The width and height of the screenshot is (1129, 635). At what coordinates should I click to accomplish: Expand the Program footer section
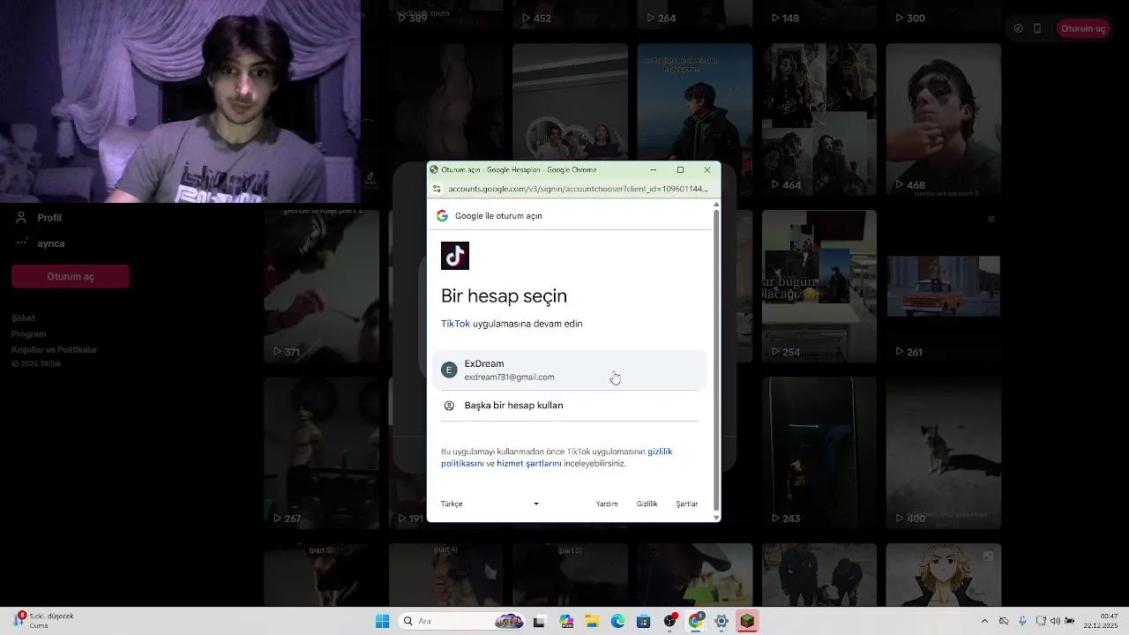click(x=29, y=334)
